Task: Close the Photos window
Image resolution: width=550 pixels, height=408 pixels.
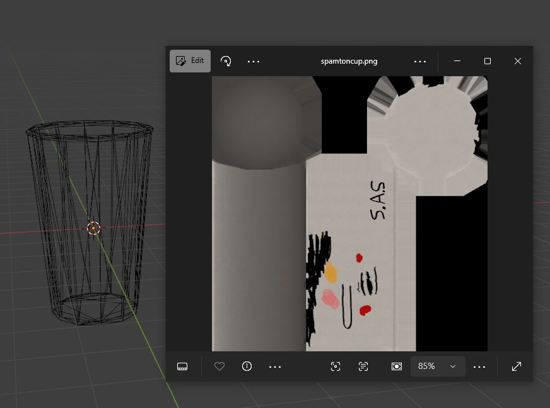Action: (517, 61)
